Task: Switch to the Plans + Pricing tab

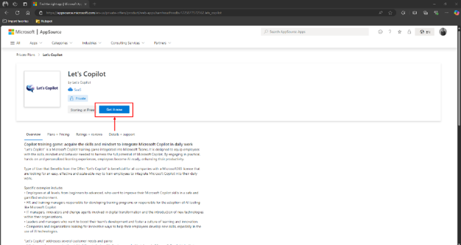Action: [58, 134]
